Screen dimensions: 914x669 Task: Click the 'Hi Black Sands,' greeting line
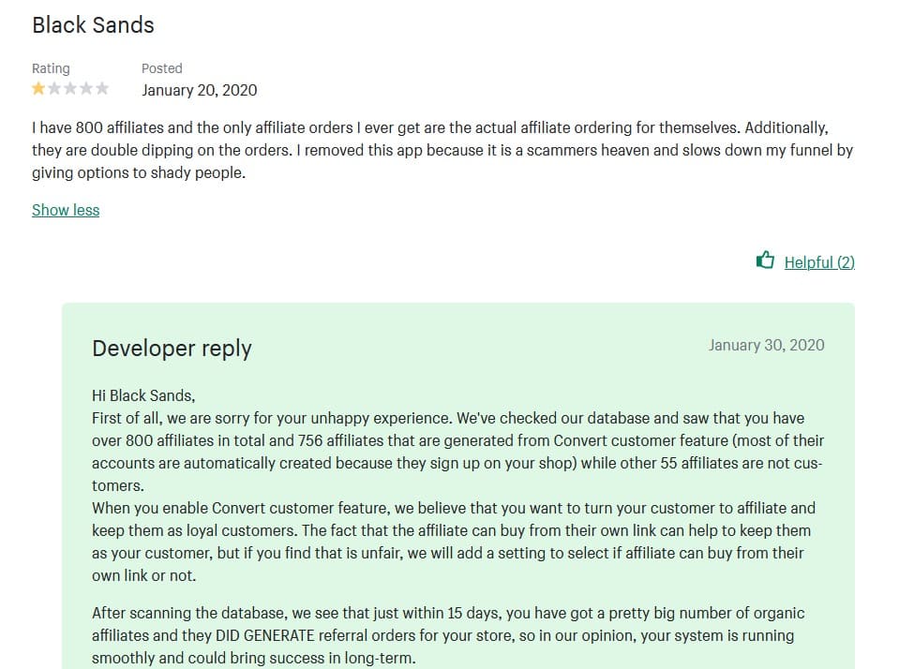[x=143, y=395]
